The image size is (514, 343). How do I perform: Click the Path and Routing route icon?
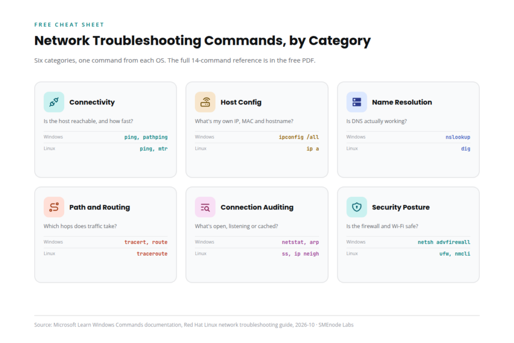(54, 207)
